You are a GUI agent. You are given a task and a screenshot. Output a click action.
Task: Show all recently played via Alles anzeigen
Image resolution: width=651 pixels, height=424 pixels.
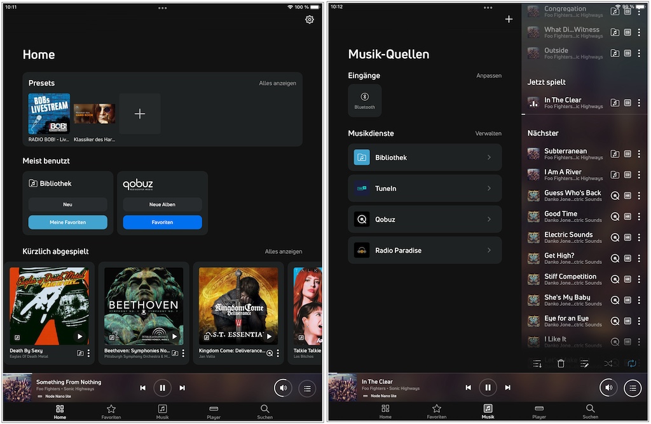pyautogui.click(x=283, y=251)
